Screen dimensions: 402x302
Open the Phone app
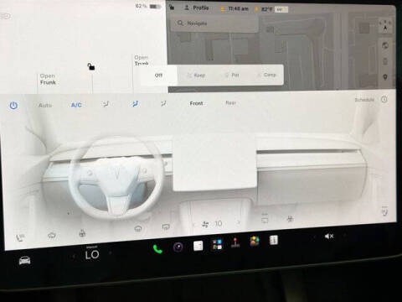tap(157, 248)
